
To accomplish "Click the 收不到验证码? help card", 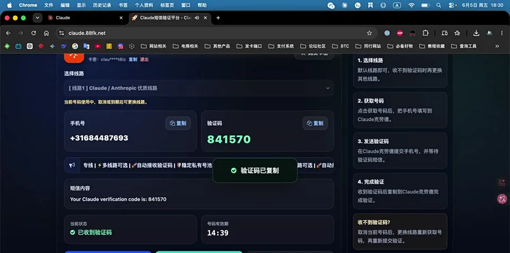I will click(x=400, y=232).
